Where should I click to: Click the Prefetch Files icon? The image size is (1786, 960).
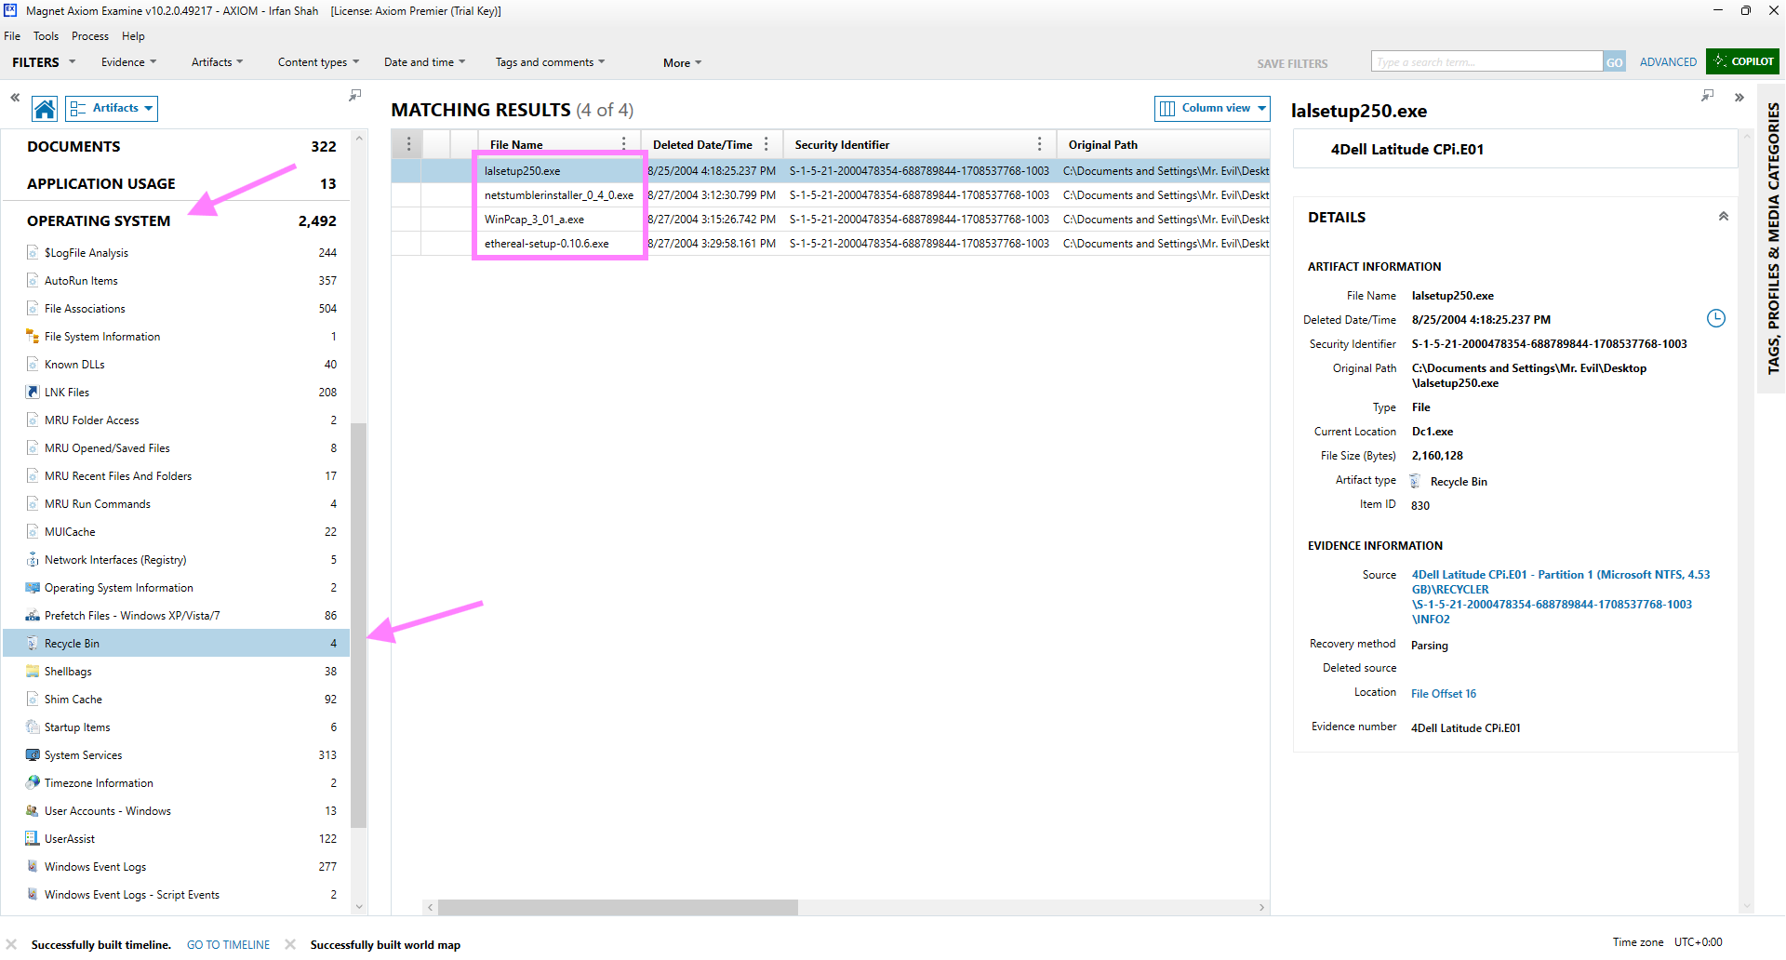point(33,616)
